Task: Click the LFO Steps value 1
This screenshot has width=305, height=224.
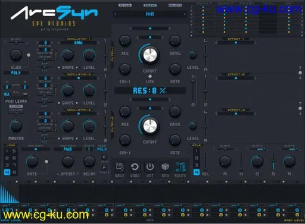Action: pyautogui.click(x=89, y=149)
